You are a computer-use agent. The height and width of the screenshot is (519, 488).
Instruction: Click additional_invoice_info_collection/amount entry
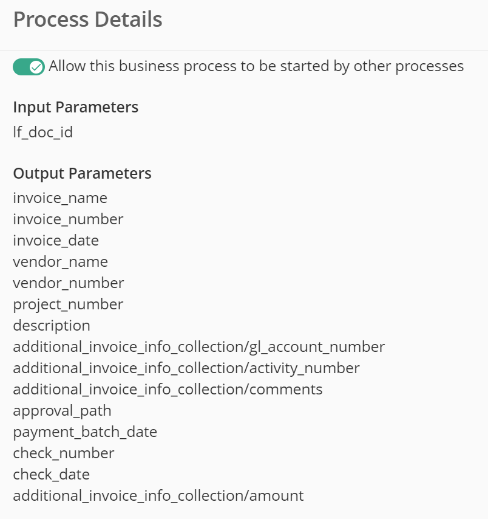pyautogui.click(x=158, y=495)
